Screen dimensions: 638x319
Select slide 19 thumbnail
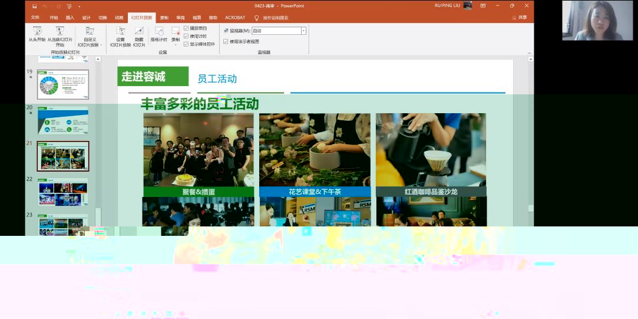click(63, 84)
